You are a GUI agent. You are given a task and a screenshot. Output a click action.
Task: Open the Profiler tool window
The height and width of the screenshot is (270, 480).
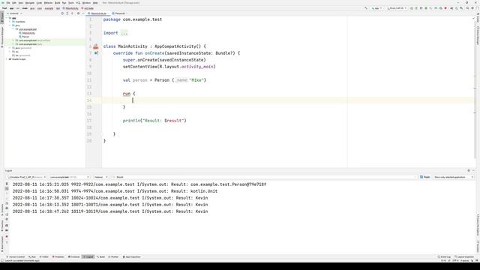[113, 256]
